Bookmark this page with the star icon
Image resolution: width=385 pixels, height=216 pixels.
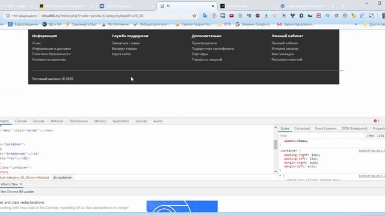coord(194,16)
